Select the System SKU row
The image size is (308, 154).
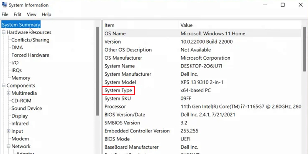pyautogui.click(x=202, y=99)
